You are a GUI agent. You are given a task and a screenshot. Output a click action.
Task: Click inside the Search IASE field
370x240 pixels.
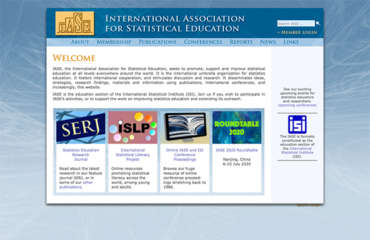[x=296, y=23]
